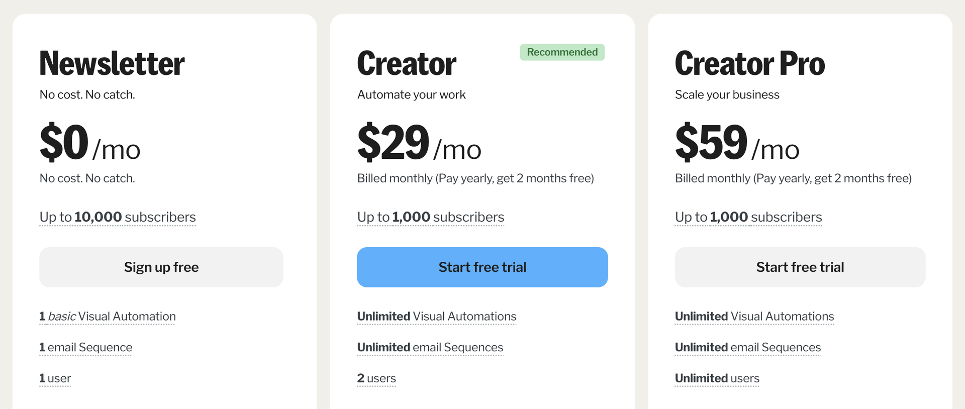Click 'Unlimited Visual Automations' in Creator Pro
The width and height of the screenshot is (965, 409).
pos(754,317)
